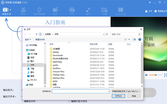Select the ZZDS folder
Viewport: 167px width, 104px height.
click(x=54, y=81)
